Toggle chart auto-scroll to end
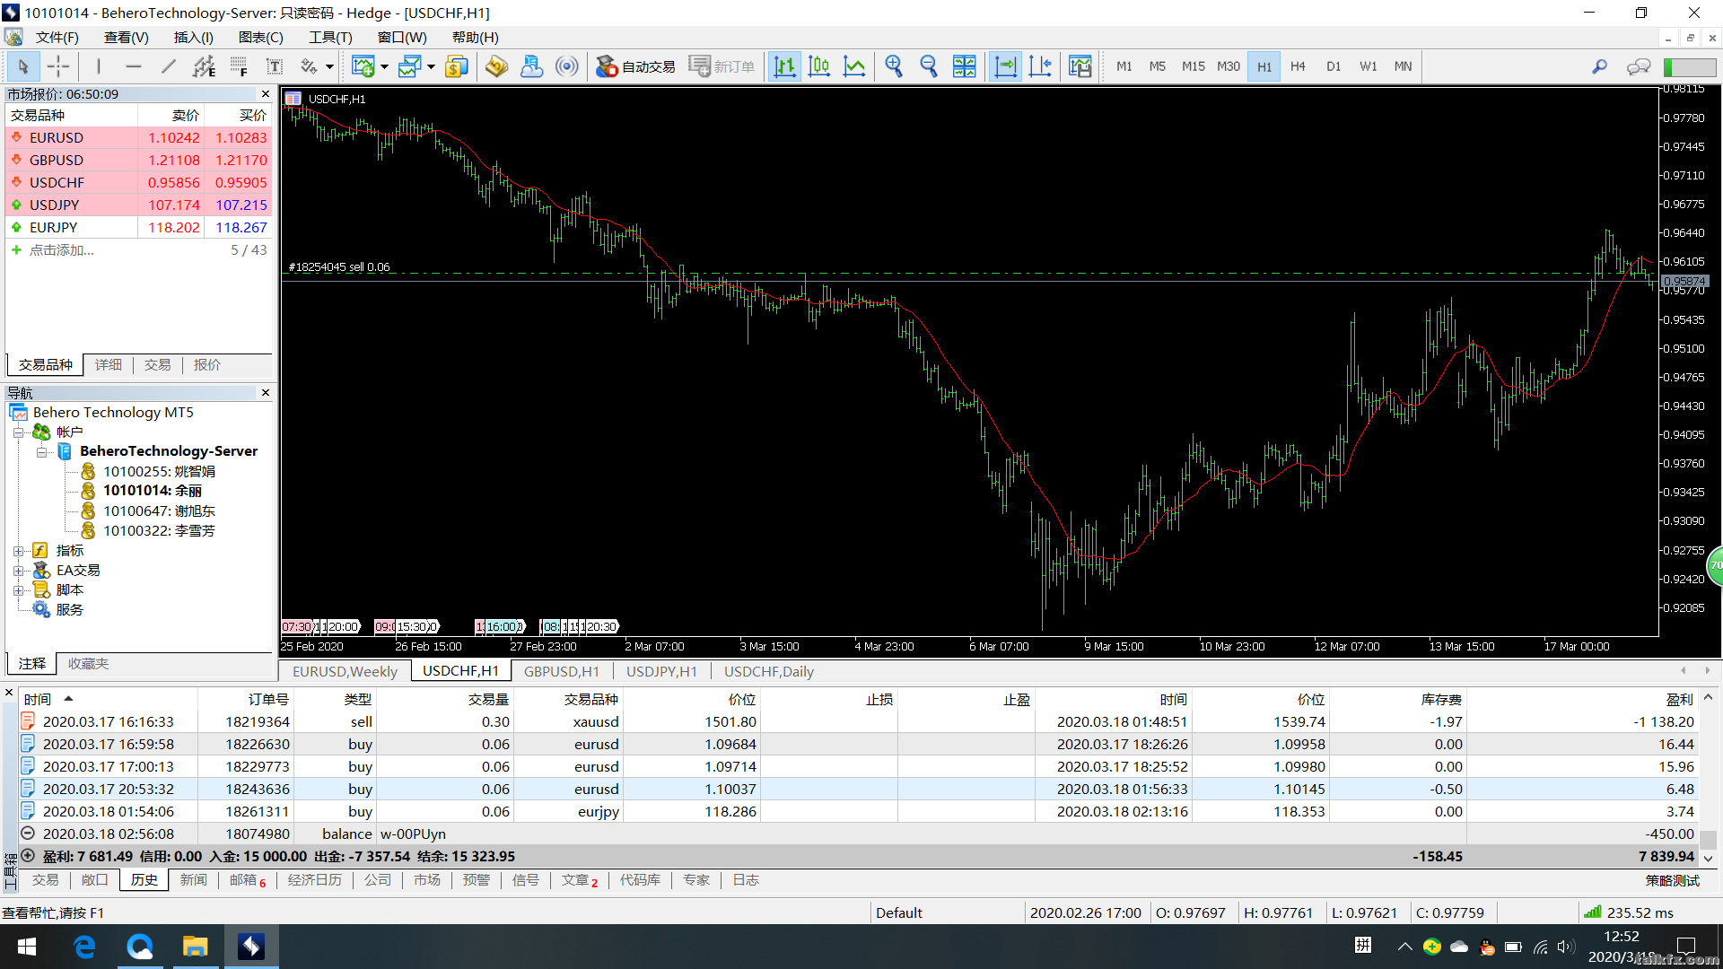Screen dimensions: 1723x969 click(1006, 66)
